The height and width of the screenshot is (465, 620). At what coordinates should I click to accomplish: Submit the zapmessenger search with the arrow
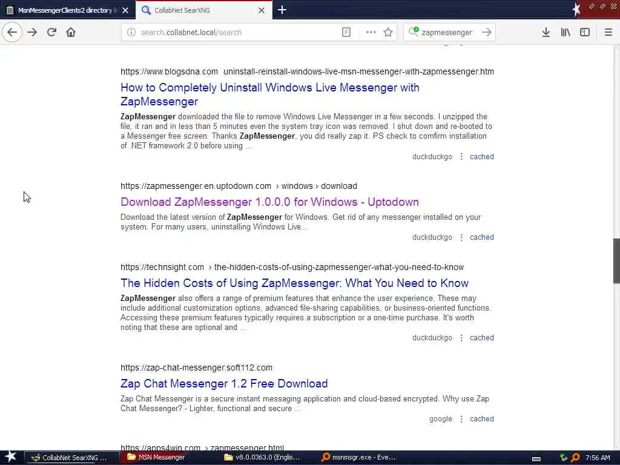click(x=487, y=32)
